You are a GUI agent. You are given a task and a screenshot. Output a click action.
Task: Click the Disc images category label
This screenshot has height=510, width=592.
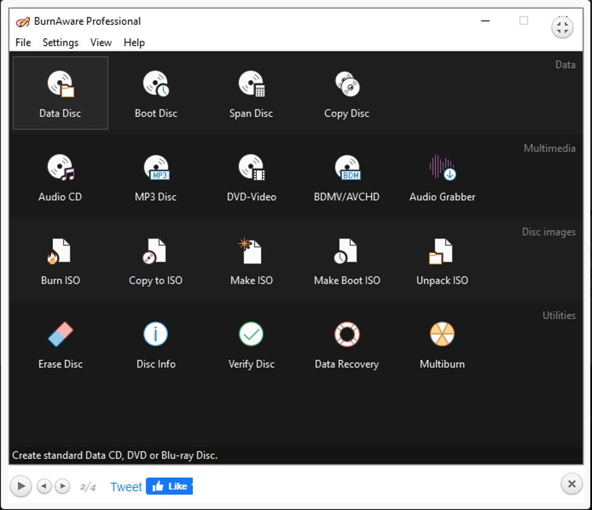coord(548,232)
